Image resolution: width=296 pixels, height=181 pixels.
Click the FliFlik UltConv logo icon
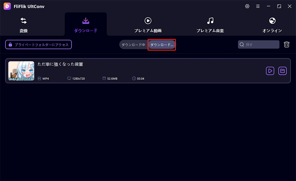[x=7, y=6]
